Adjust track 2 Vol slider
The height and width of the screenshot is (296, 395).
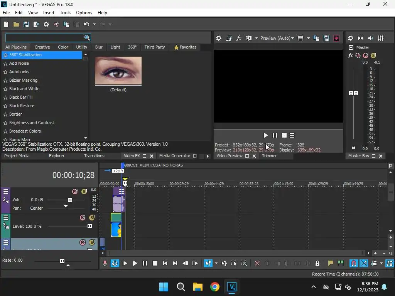point(70,200)
